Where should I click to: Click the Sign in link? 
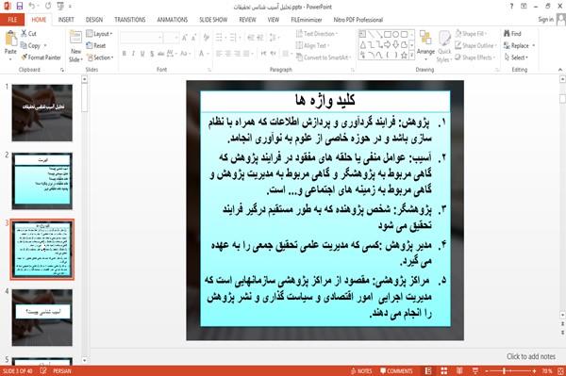[x=545, y=20]
